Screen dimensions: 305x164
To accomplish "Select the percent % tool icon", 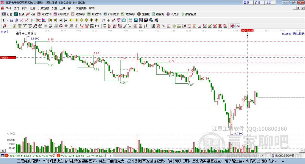I will (x=164, y=26).
